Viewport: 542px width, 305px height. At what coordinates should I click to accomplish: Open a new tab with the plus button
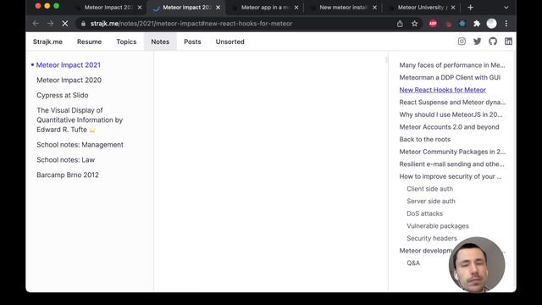(x=470, y=8)
